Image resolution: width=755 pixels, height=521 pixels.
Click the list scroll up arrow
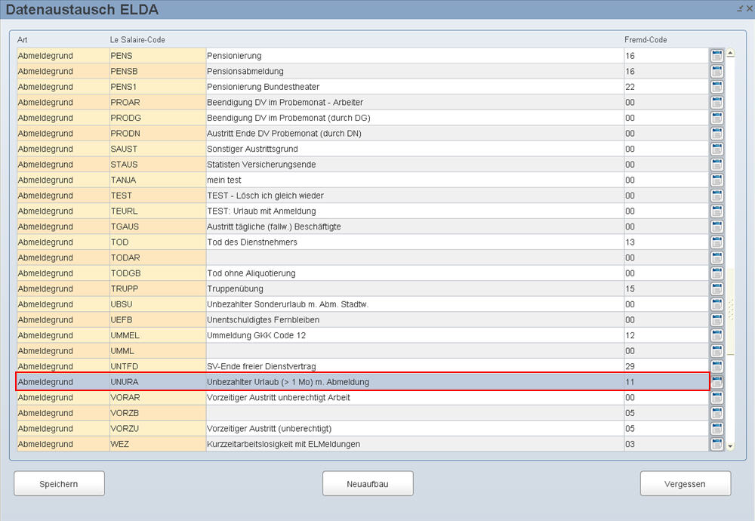(730, 53)
